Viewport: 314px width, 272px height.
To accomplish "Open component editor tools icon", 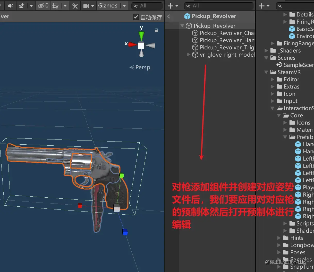I will (75, 6).
